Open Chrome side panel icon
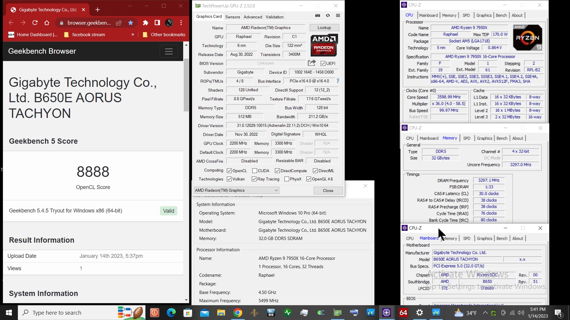Screen dimensions: 570x320 [157, 23]
